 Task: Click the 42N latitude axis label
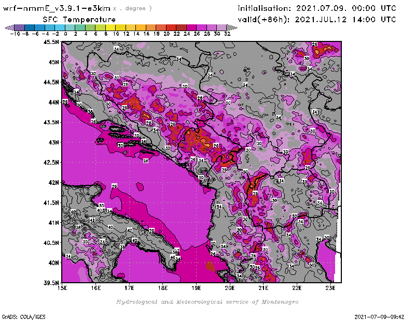coord(54,182)
